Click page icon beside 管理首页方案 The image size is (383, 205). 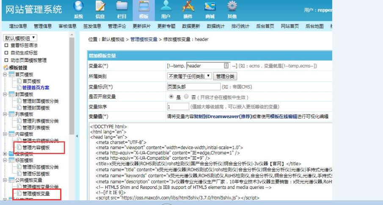coord(19,88)
